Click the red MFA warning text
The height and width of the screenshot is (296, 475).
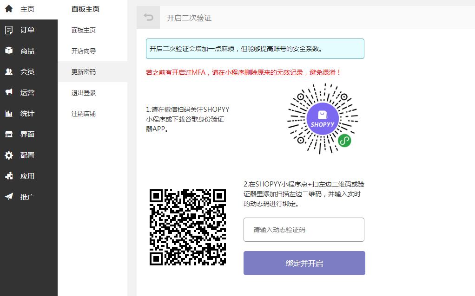pyautogui.click(x=243, y=72)
